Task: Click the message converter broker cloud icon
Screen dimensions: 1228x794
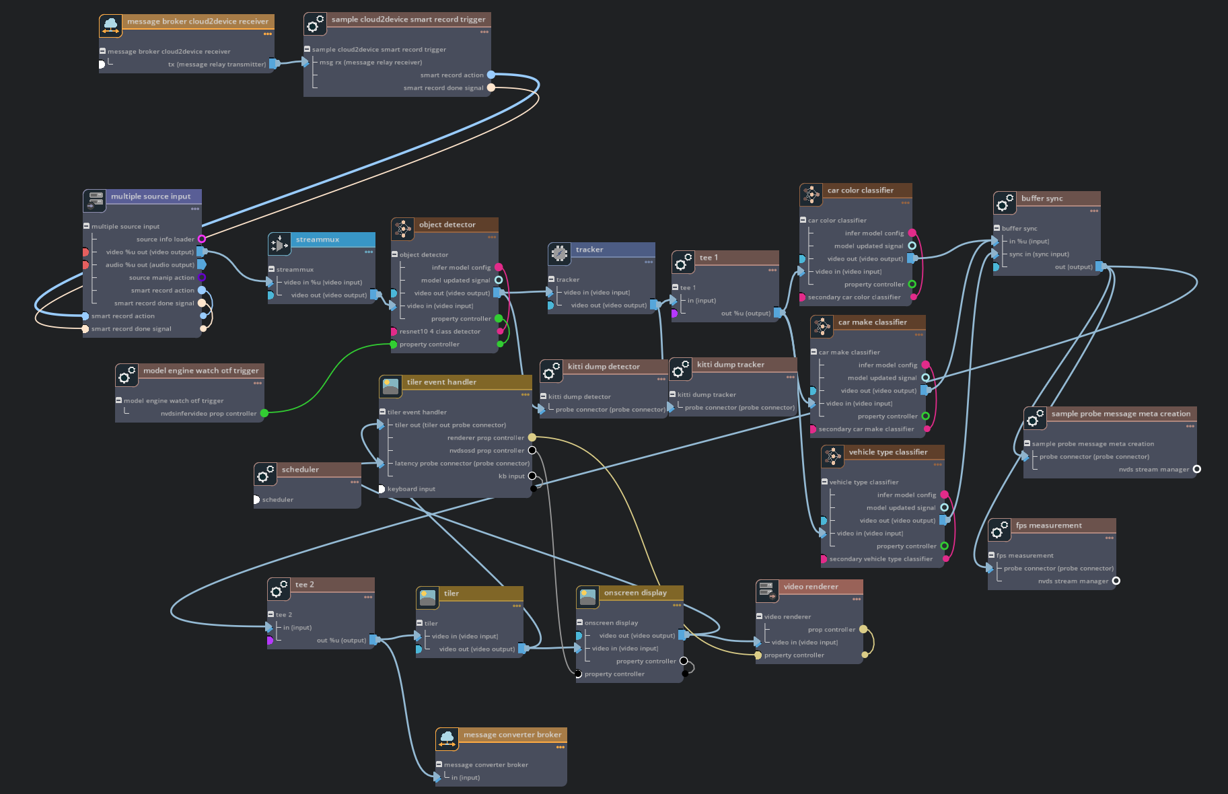Action: 447,739
